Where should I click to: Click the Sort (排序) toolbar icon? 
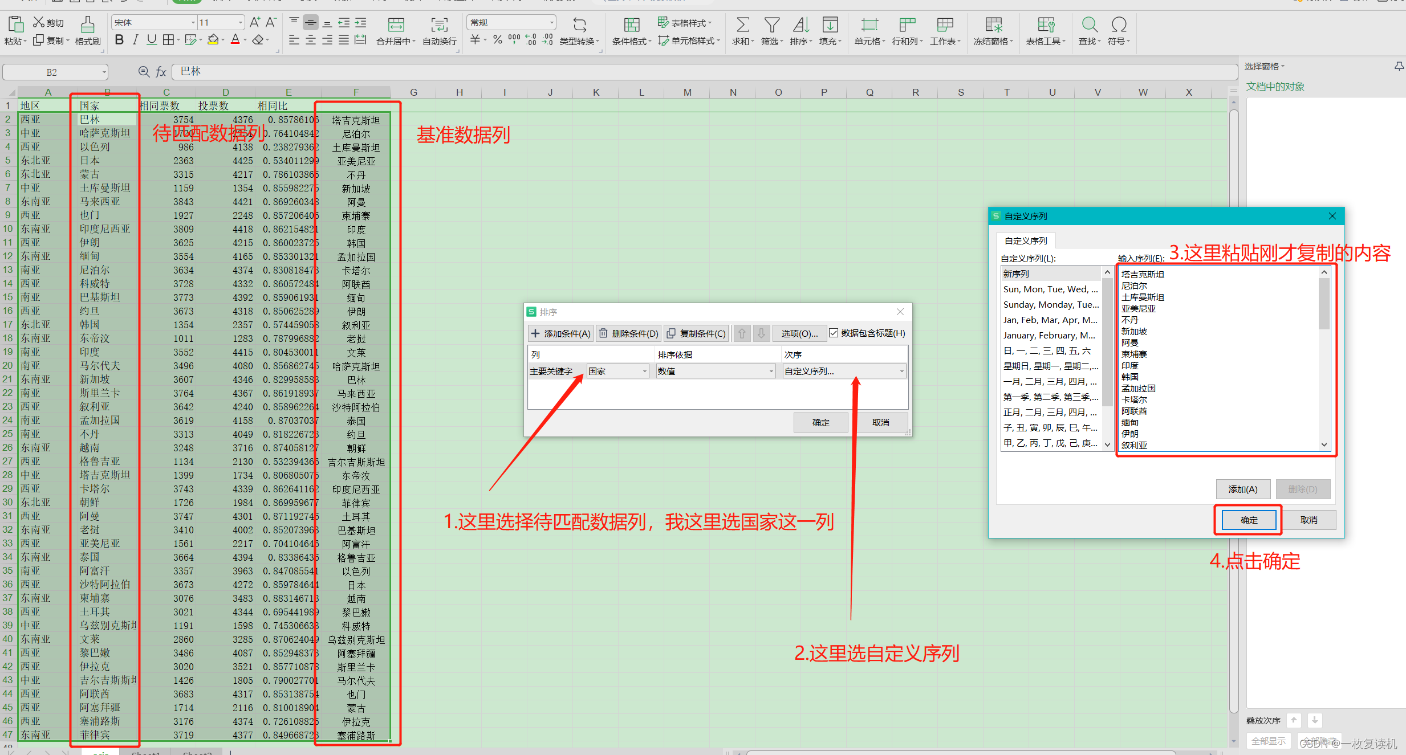[800, 25]
